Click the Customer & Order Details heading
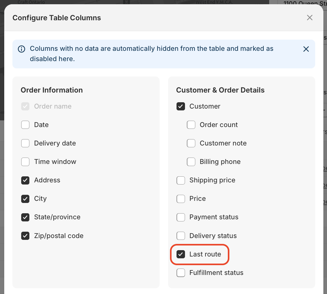 point(220,90)
